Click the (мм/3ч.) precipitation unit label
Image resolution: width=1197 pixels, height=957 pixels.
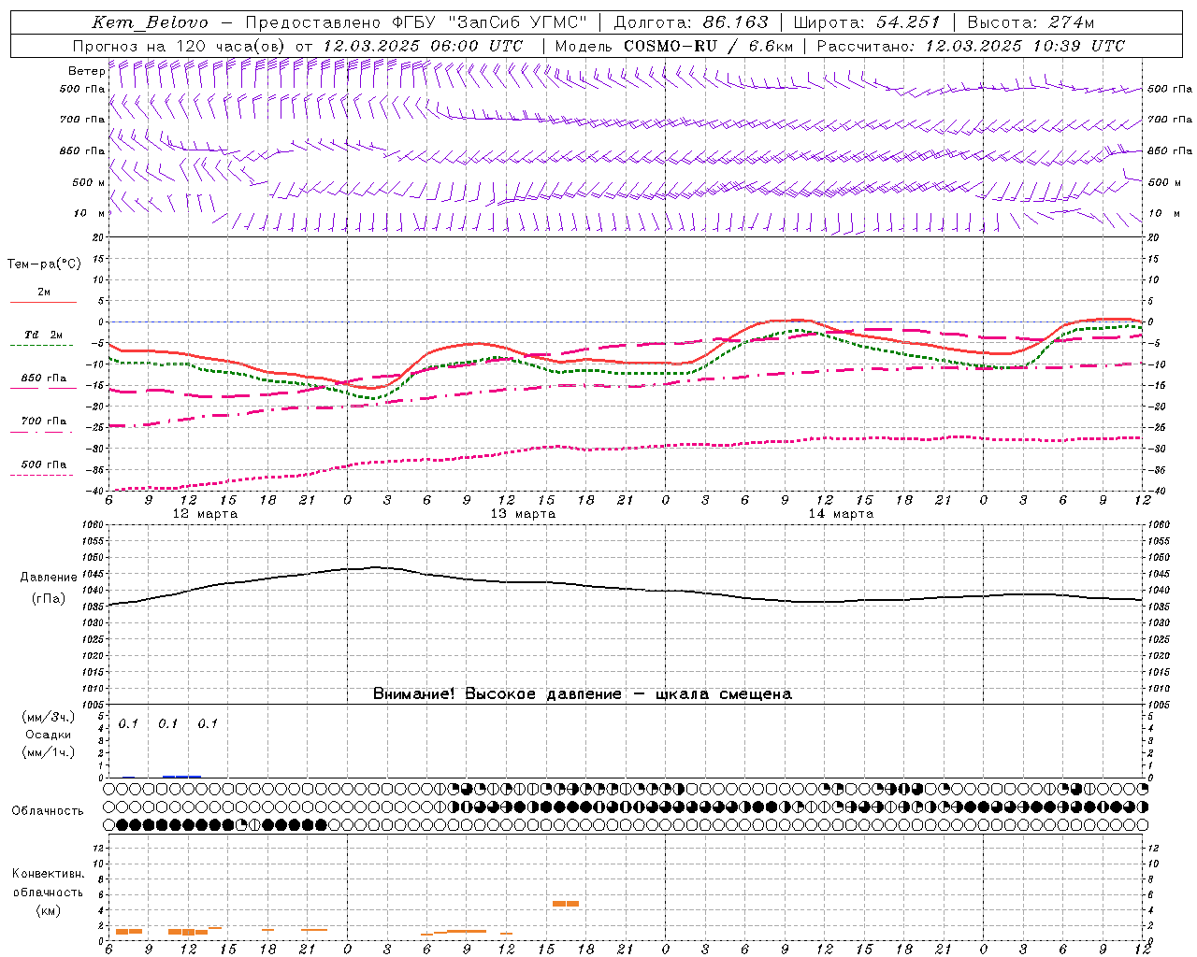(49, 717)
